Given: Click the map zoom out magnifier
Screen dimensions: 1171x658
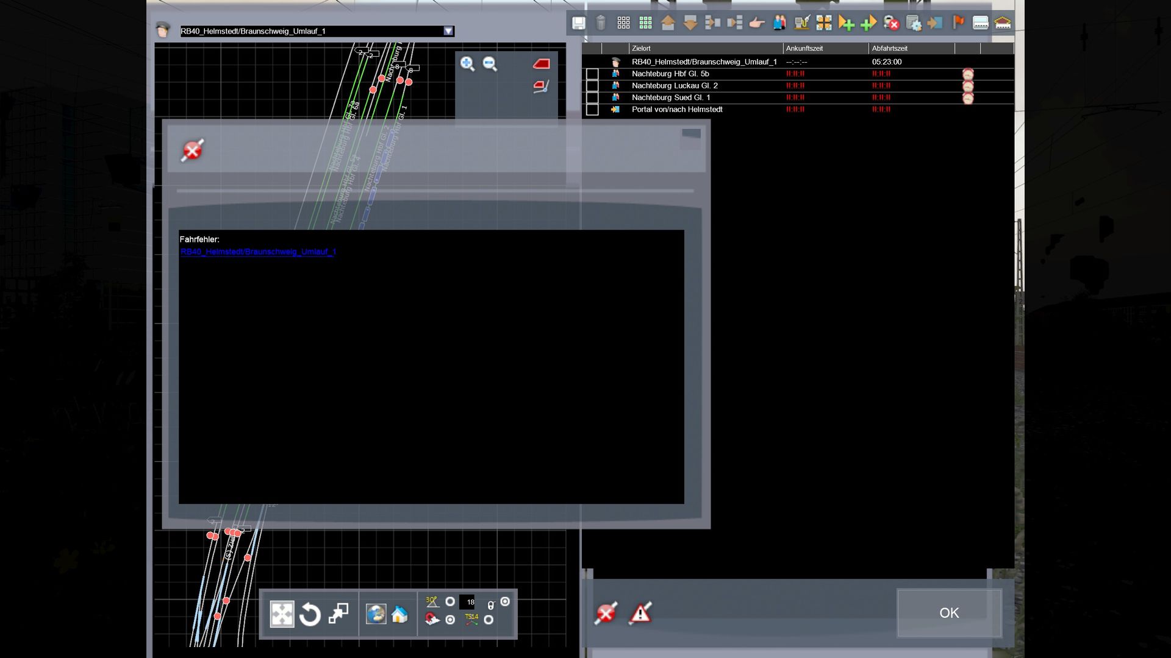Looking at the screenshot, I should (490, 64).
